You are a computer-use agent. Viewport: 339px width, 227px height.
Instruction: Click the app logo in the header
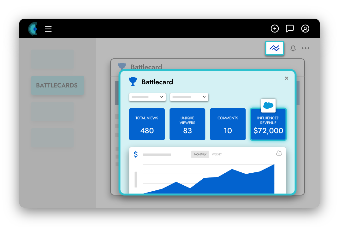click(x=33, y=29)
